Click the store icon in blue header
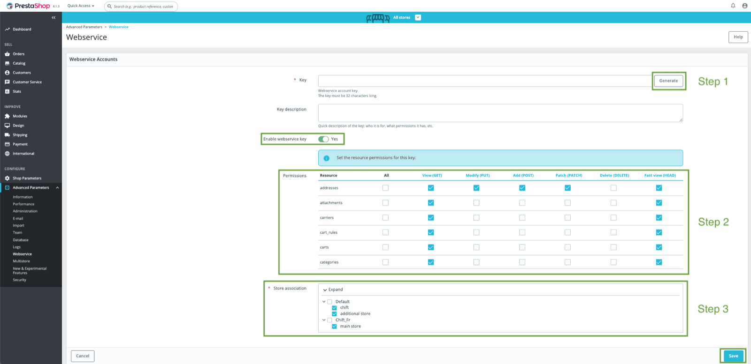 coord(378,18)
